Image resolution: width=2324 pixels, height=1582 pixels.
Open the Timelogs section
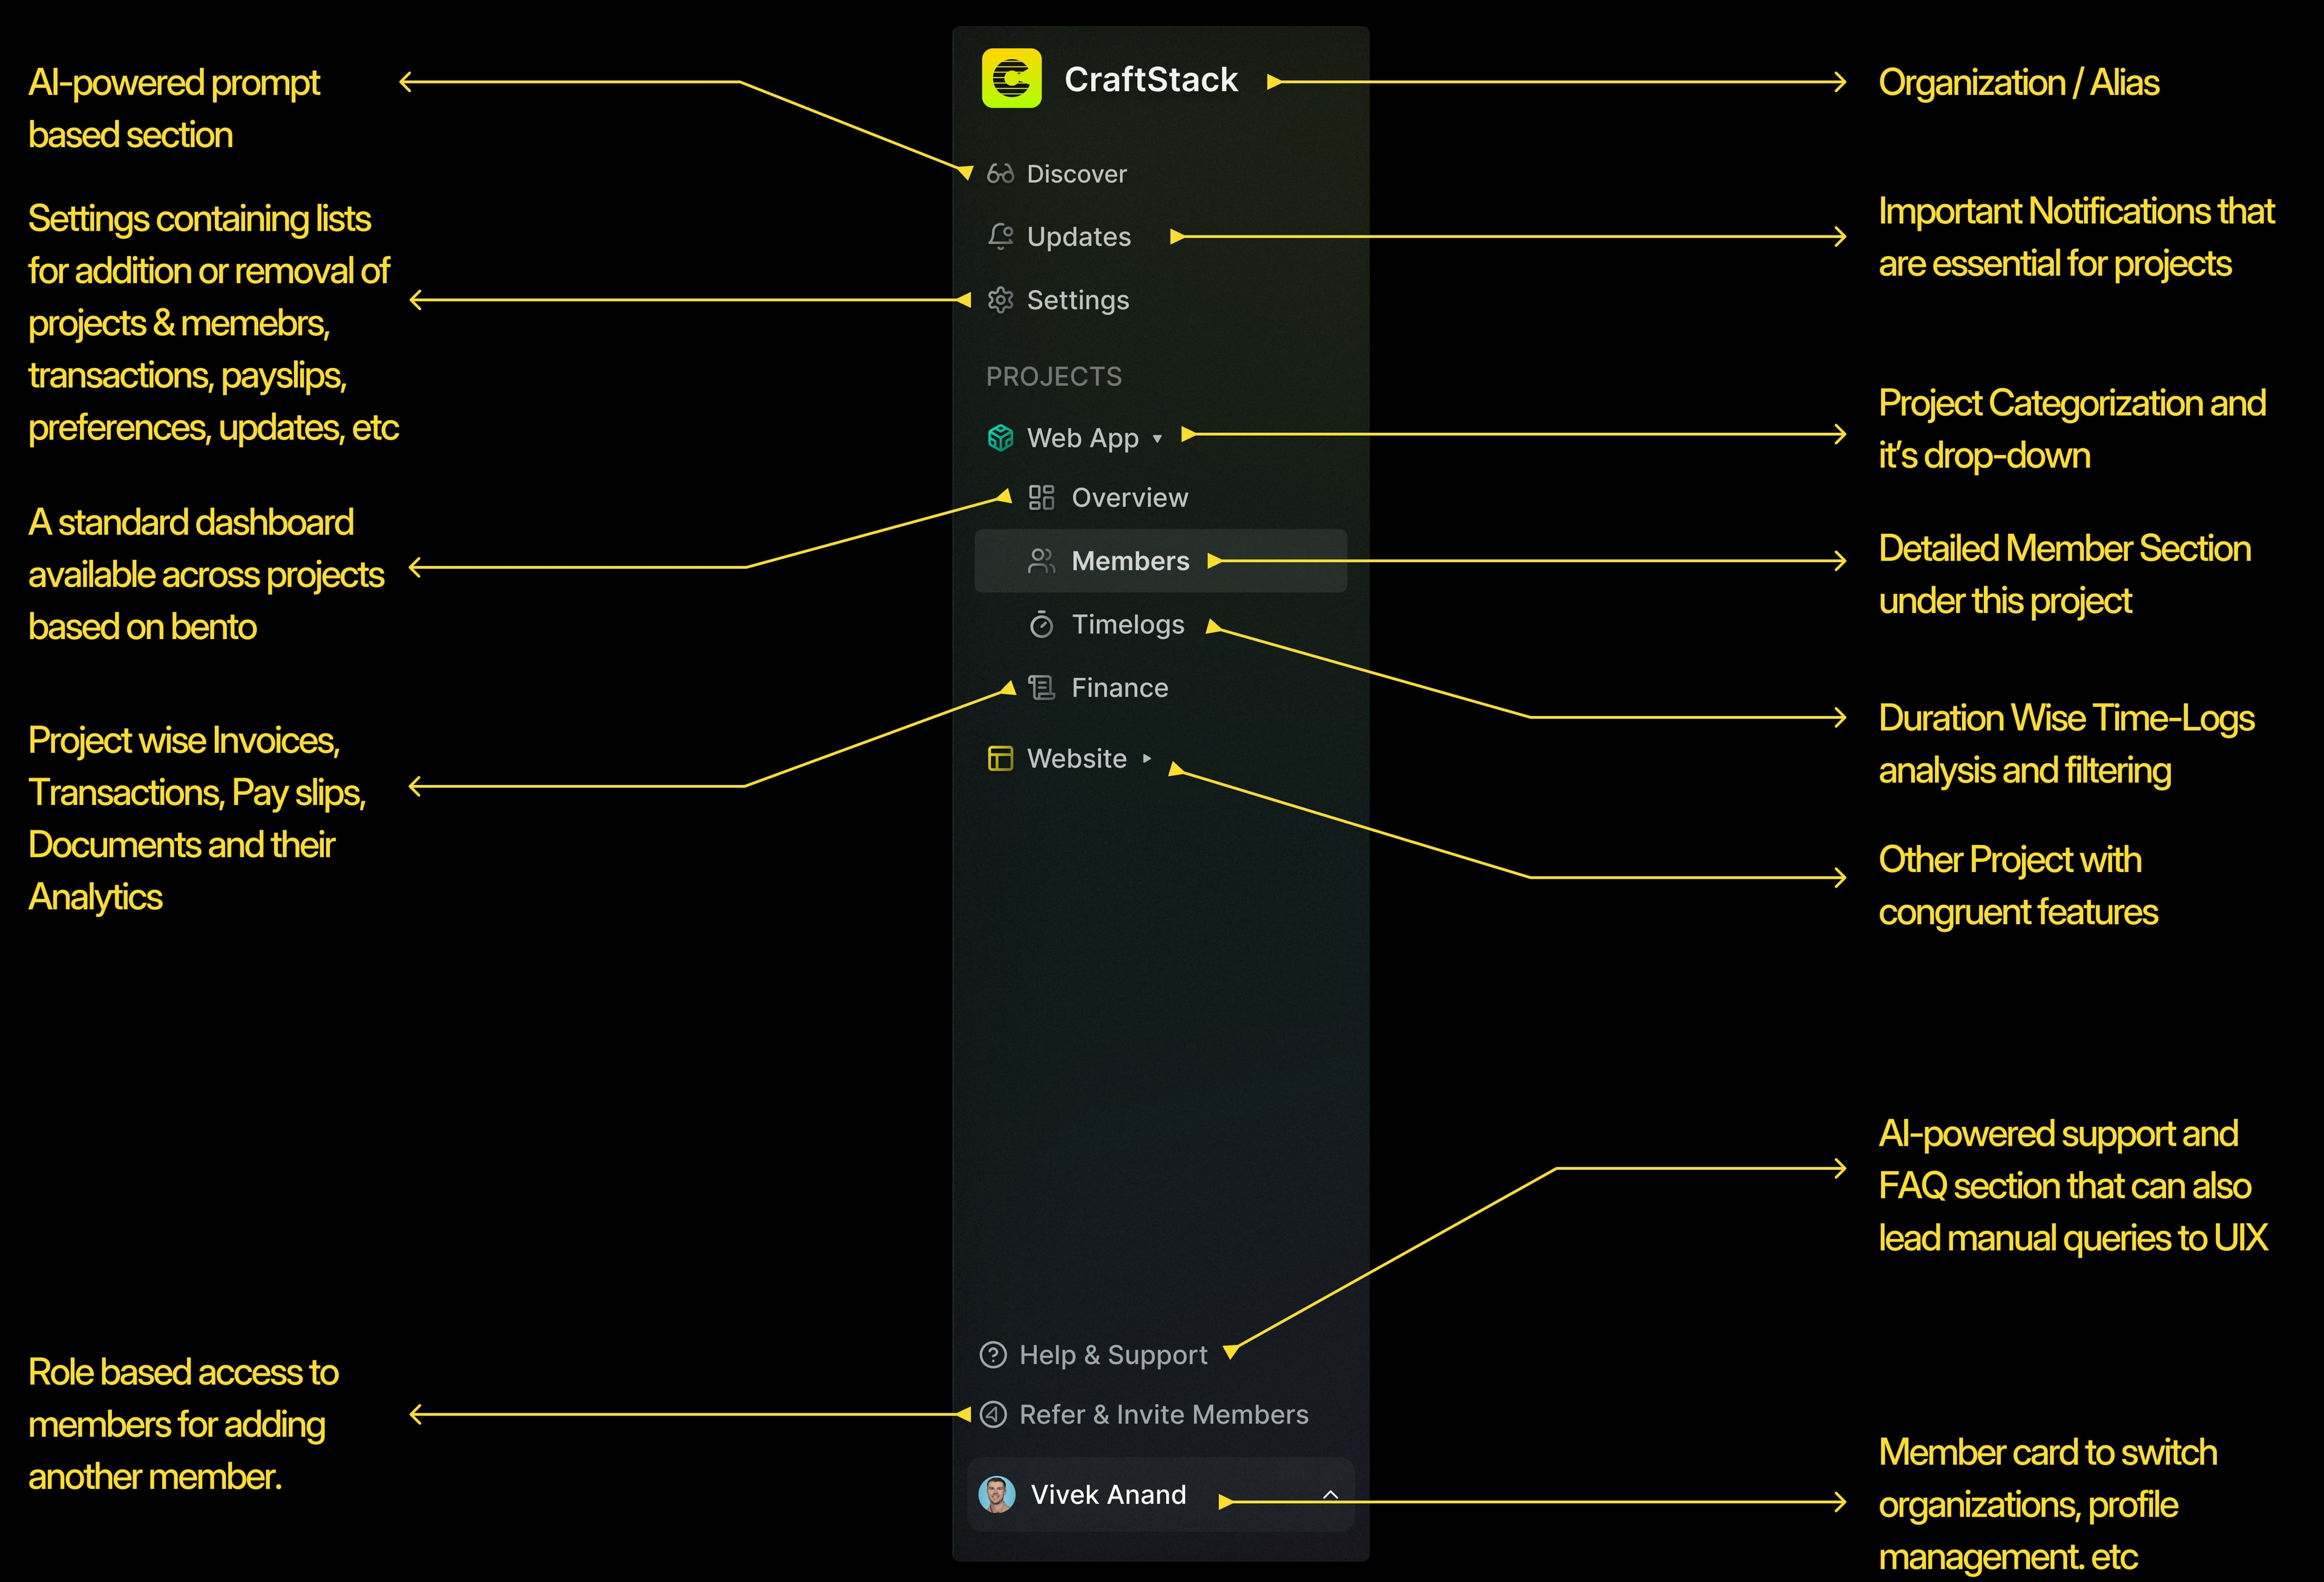tap(1128, 625)
